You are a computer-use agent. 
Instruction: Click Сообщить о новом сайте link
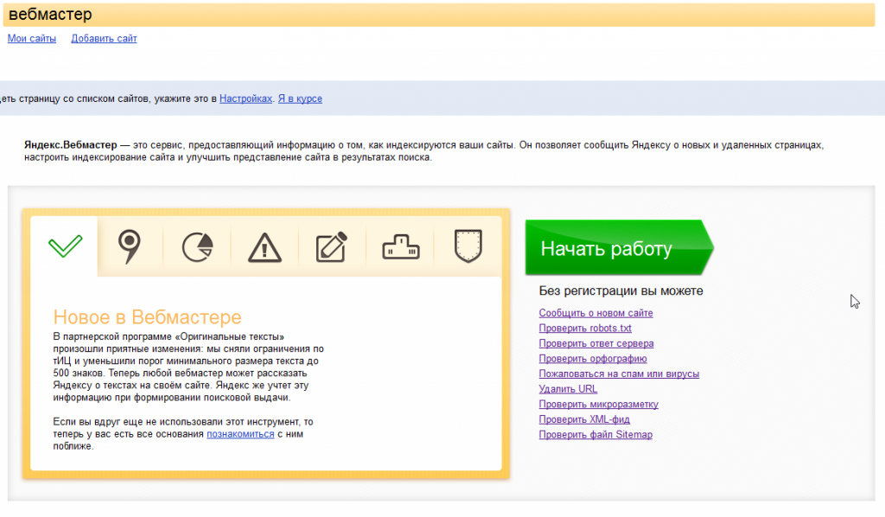[595, 313]
